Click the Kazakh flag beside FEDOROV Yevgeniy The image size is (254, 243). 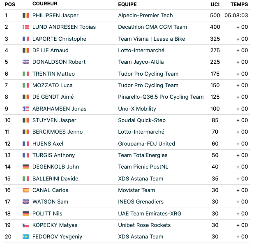tap(26, 237)
